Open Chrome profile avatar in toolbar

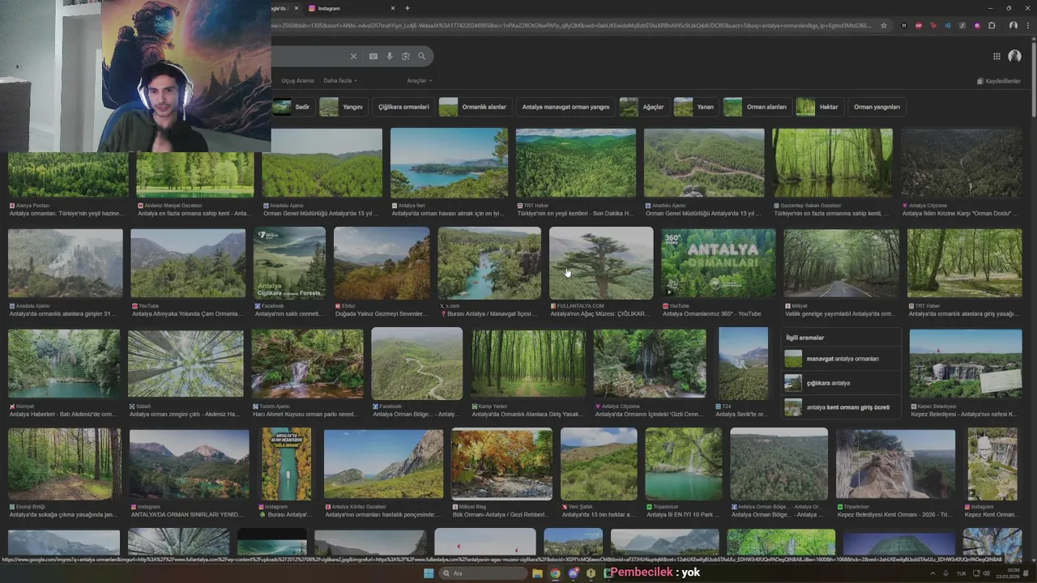pos(1013,25)
